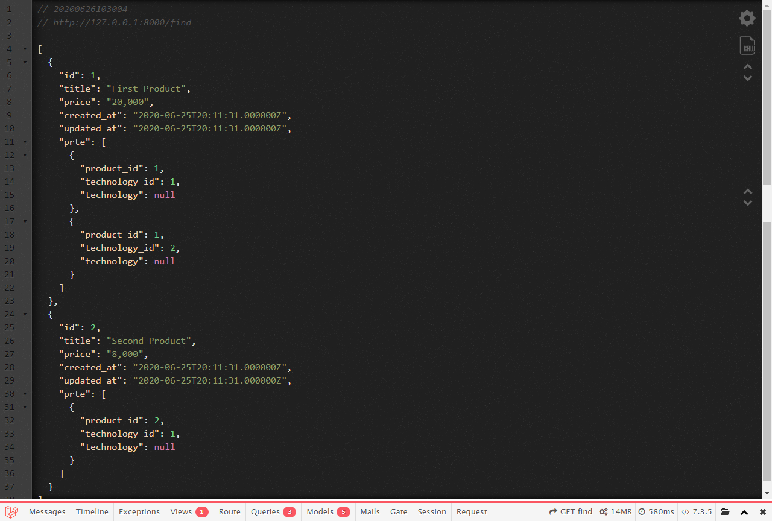772x521 pixels.
Task: Fold the object starting at line 31
Action: point(25,407)
